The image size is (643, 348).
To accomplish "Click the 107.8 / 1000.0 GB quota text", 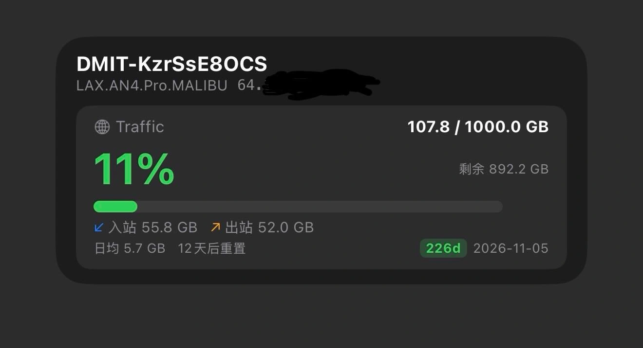I will (478, 127).
